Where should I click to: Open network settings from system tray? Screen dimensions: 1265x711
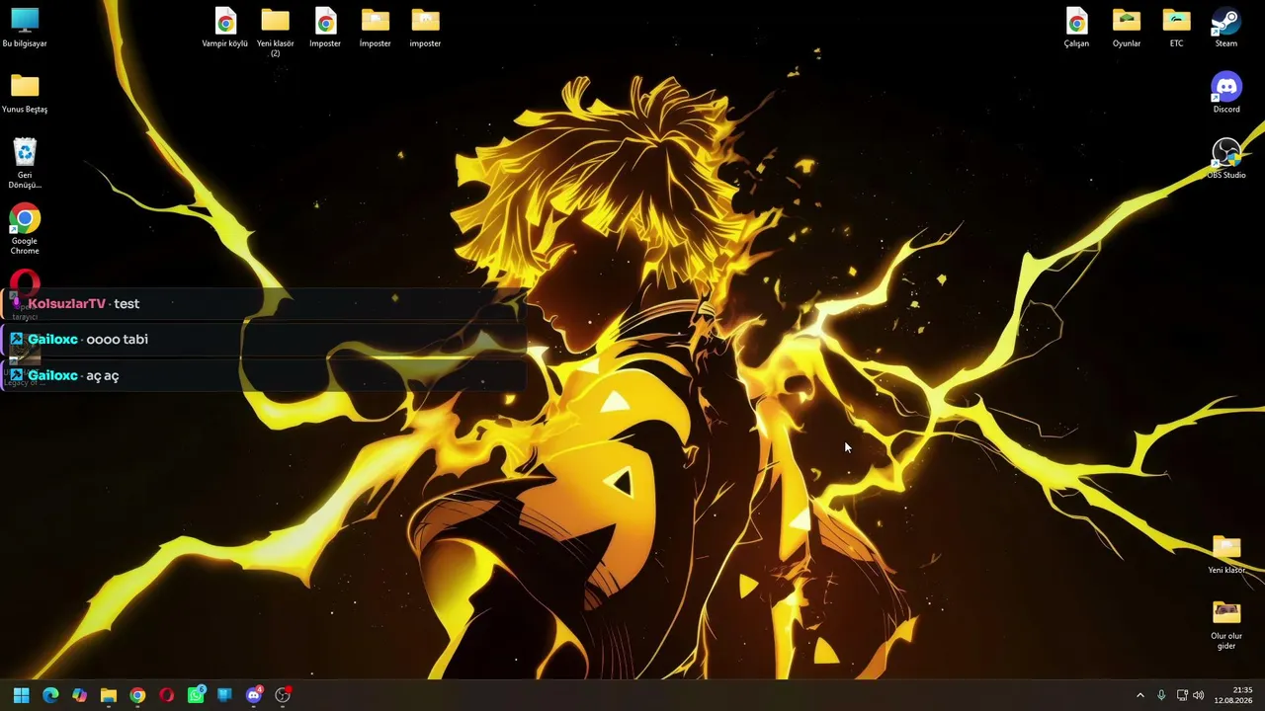tap(1182, 695)
